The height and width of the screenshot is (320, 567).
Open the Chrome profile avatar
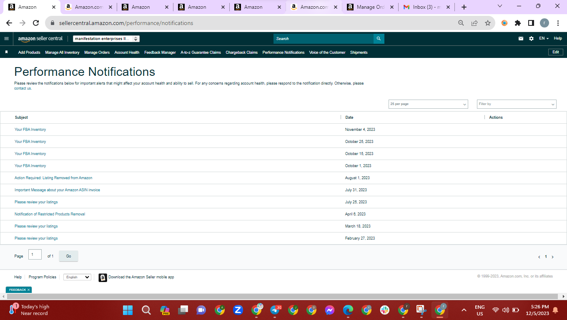click(x=544, y=23)
